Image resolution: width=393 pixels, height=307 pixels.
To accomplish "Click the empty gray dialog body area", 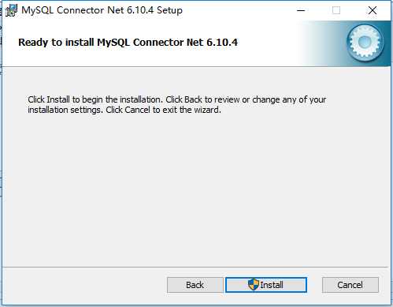I will coord(196,189).
